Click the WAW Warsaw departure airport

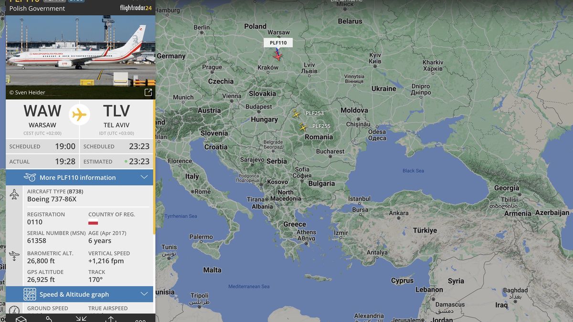[x=42, y=118]
